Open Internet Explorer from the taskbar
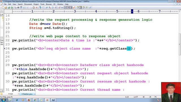The height and width of the screenshot is (102, 181). point(17,100)
